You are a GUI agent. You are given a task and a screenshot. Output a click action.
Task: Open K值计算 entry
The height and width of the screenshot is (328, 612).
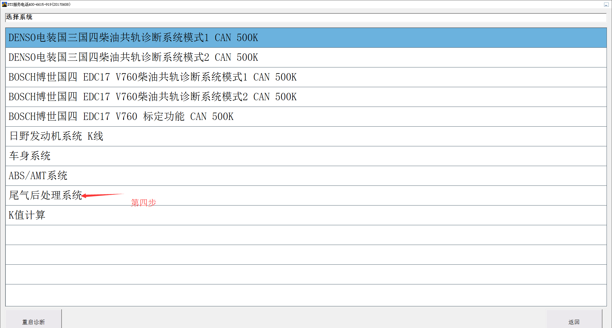tap(306, 215)
